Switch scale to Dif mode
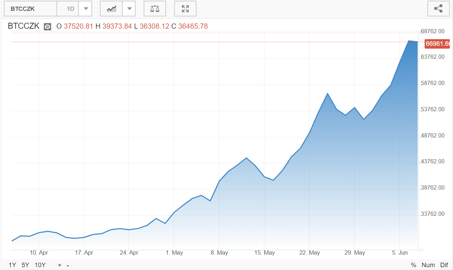 pos(444,265)
